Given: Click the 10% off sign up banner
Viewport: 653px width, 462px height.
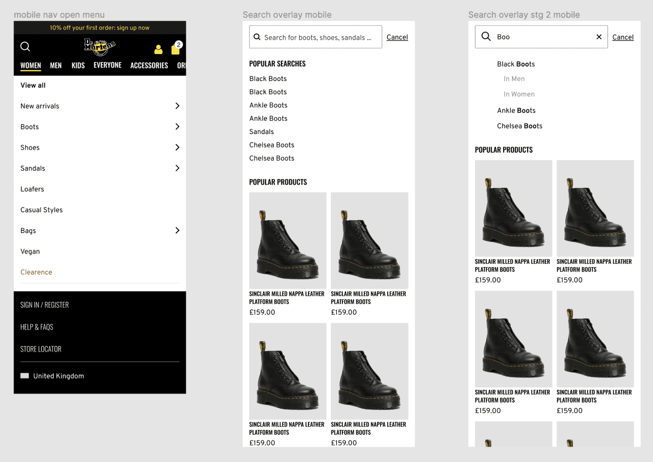Looking at the screenshot, I should [x=100, y=28].
